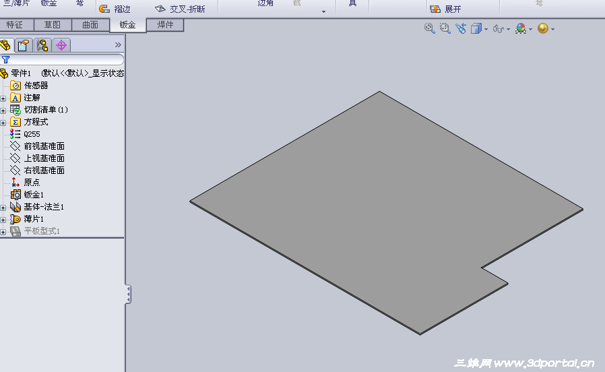Expand the 切割清单(1) tree node
The width and height of the screenshot is (605, 372).
coord(3,111)
